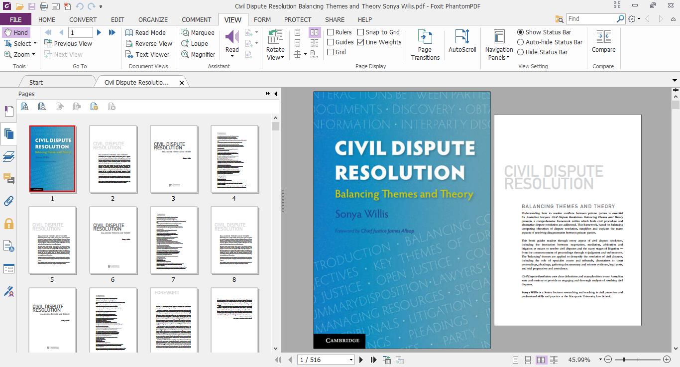Open Page Transitions settings
The image size is (680, 367).
425,45
